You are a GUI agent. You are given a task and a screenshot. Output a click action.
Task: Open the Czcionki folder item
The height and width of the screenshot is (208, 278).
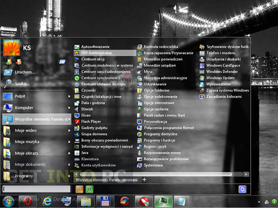(x=85, y=90)
